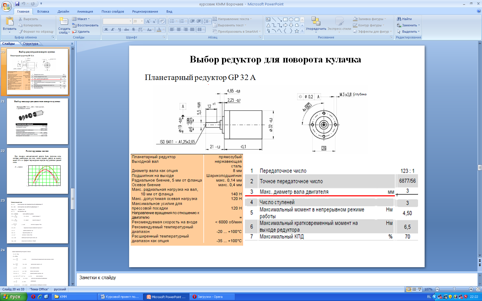Open the Анимация ribbon tab
This screenshot has height=301, width=482.
point(85,11)
